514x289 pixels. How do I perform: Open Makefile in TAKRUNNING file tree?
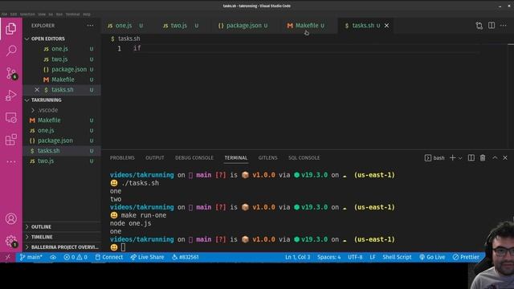62,120
